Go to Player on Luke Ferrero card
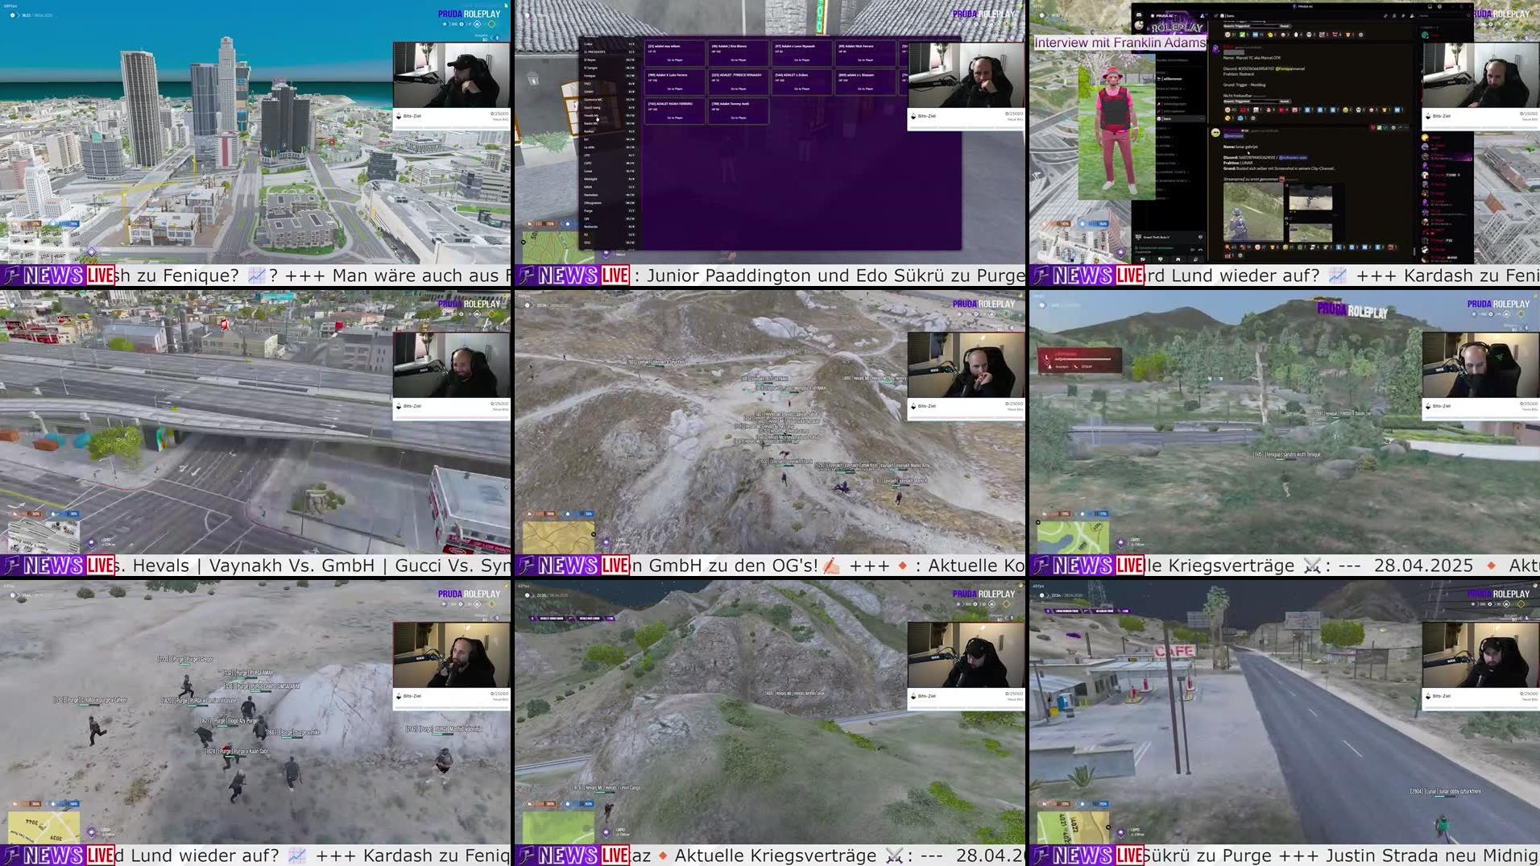Screen dimensions: 1540x866 (675, 89)
